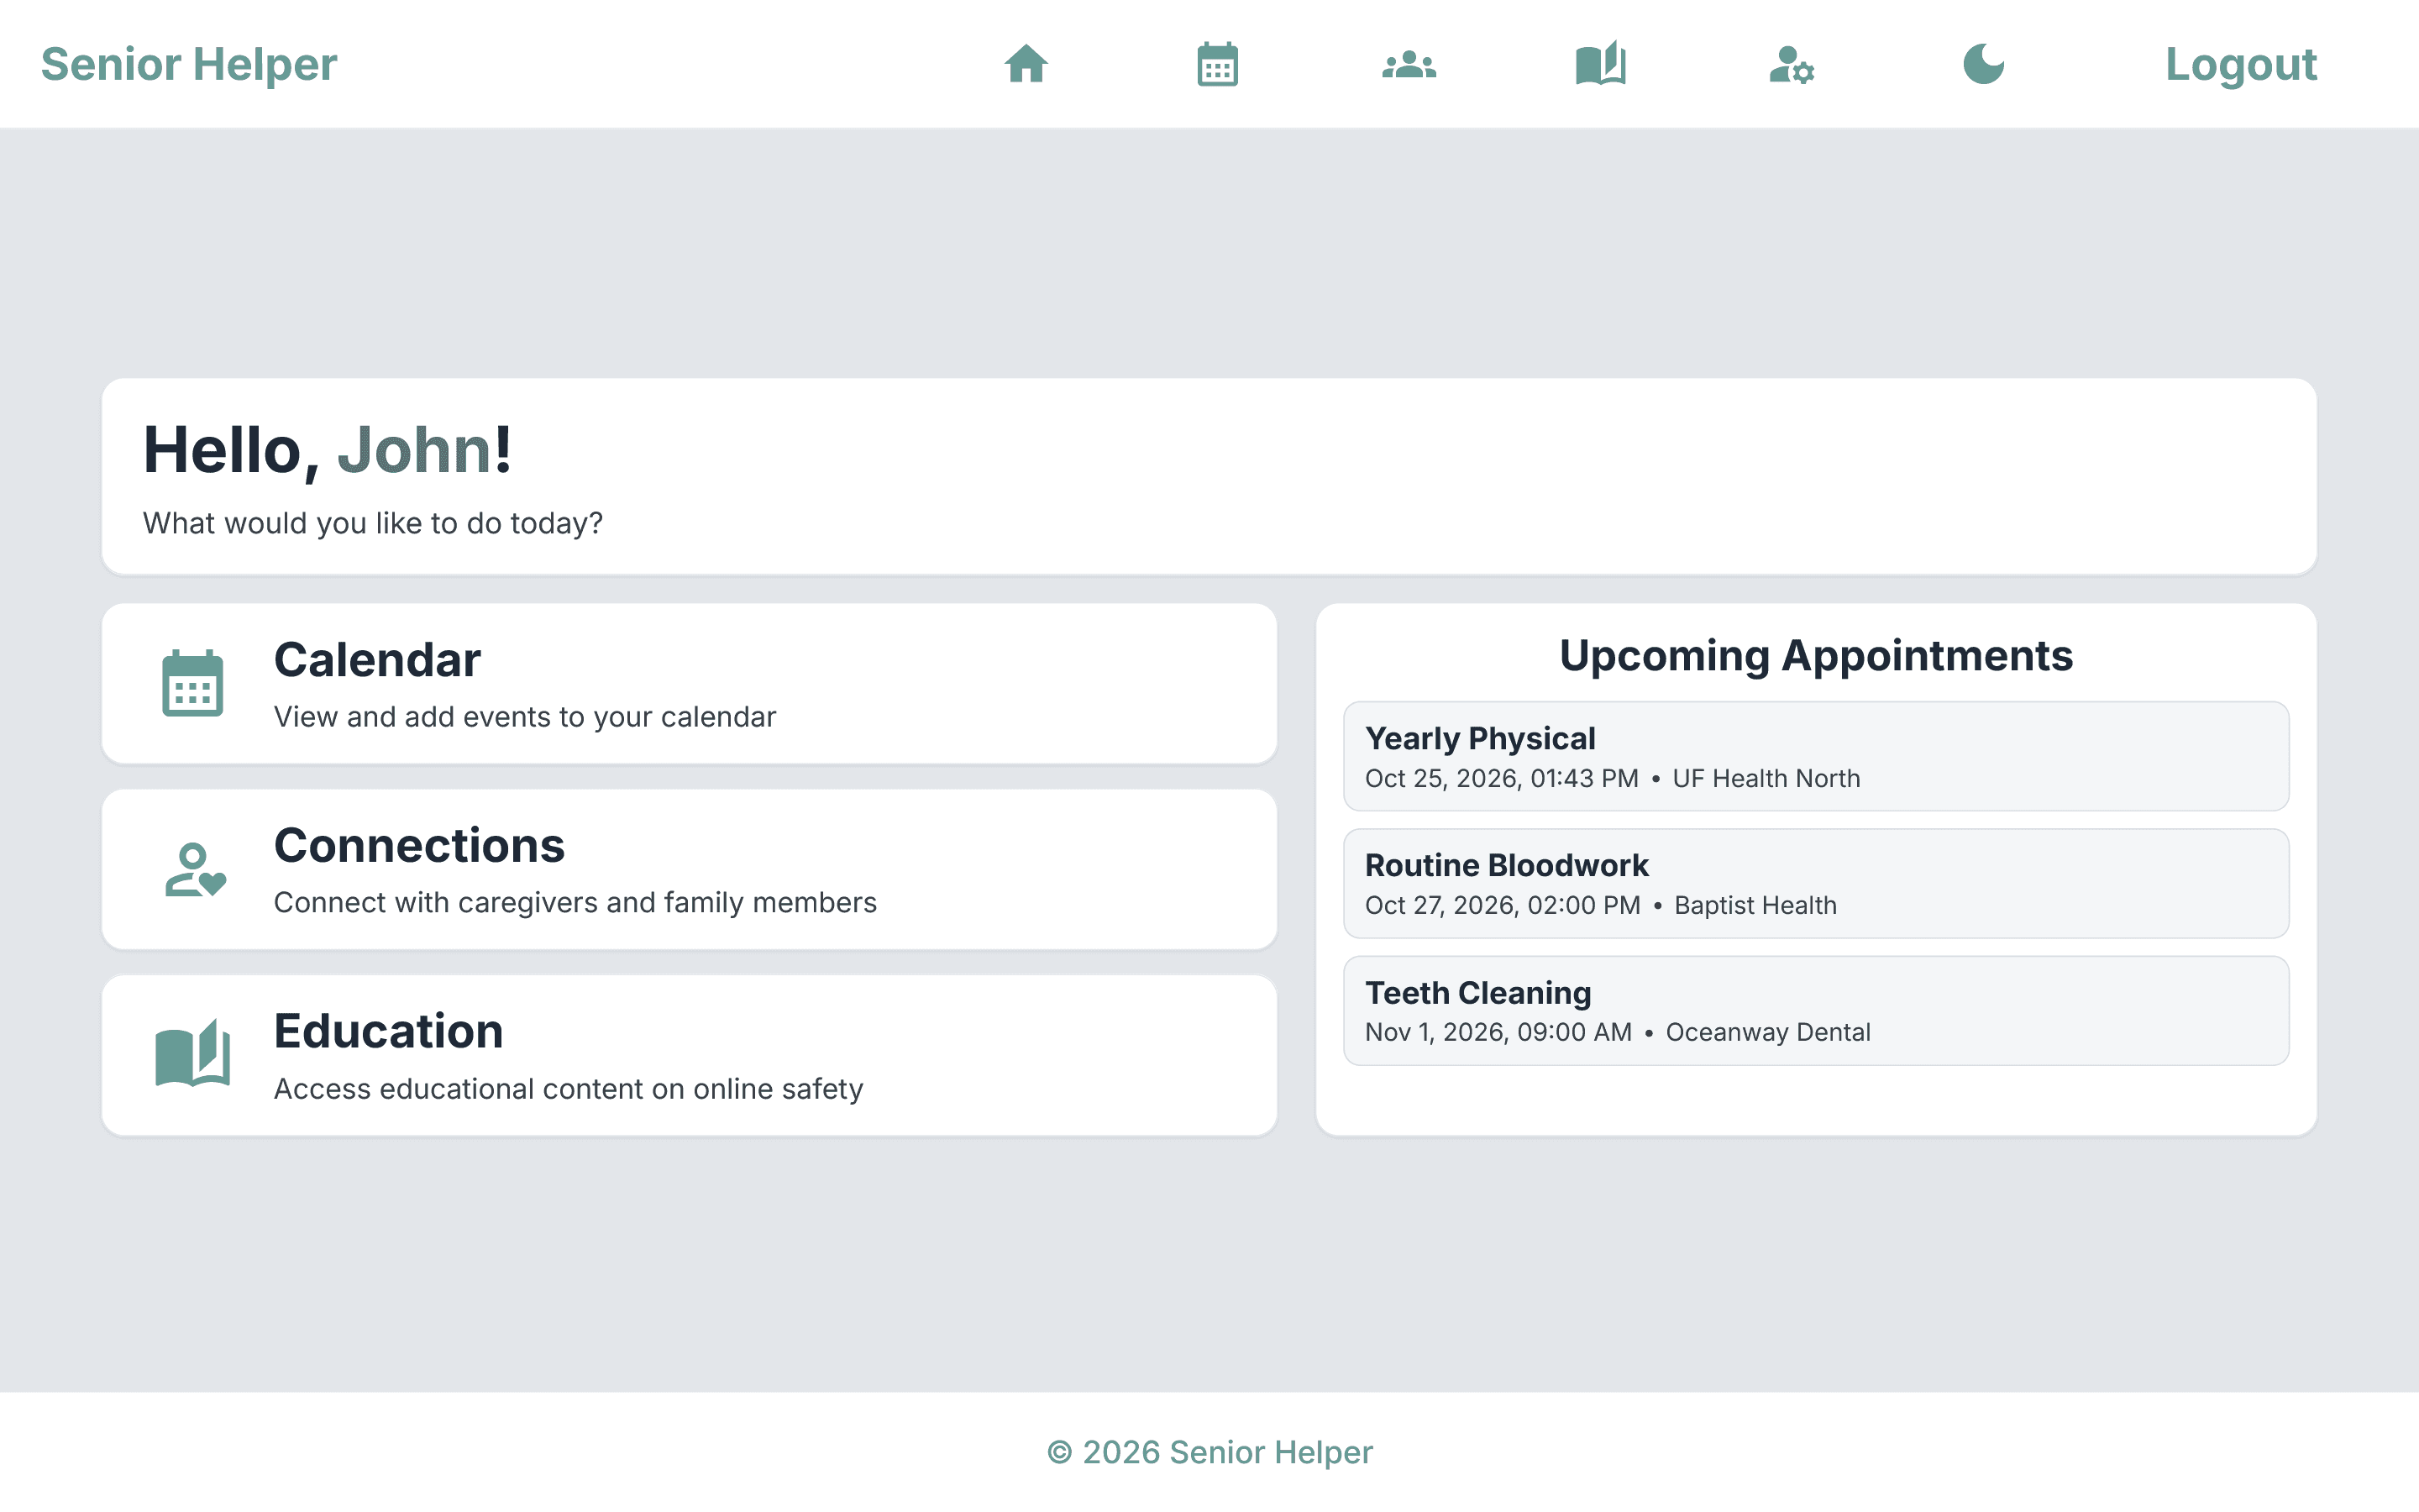Screen dimensions: 2419x1512
Task: Click the Education card book icon
Action: (x=193, y=1053)
